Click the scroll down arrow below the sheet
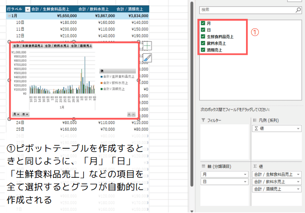Viewport: 305px width, 213px height. pos(192,211)
